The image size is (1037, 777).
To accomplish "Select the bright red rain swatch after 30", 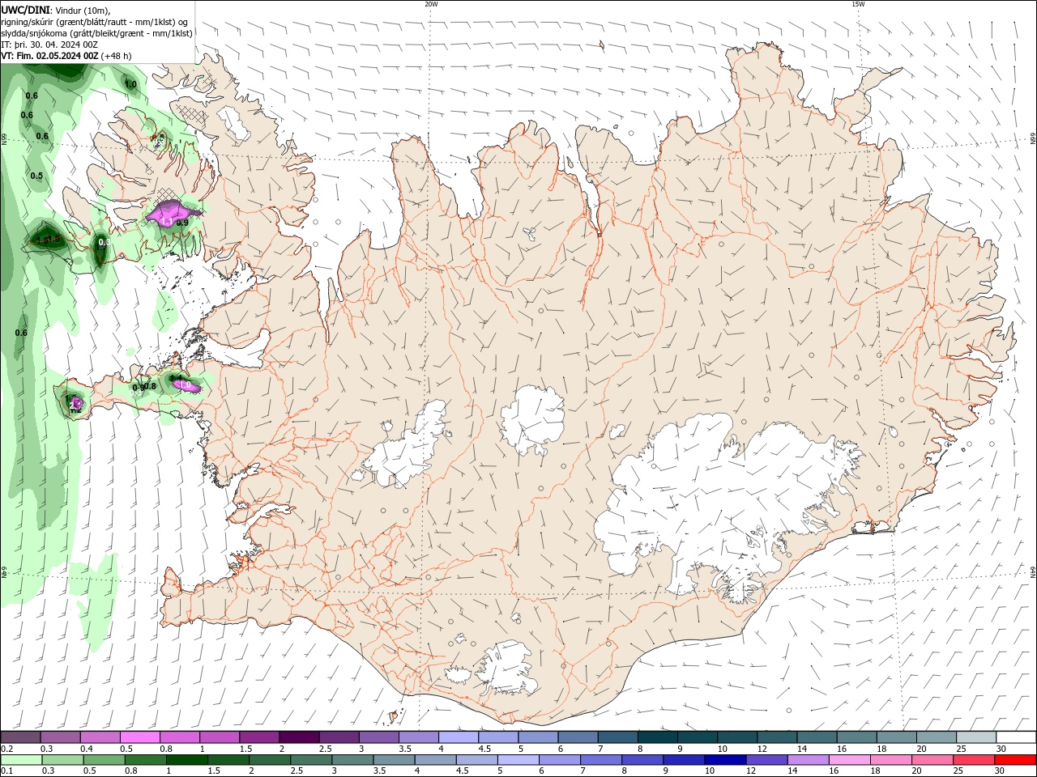I will [1014, 760].
